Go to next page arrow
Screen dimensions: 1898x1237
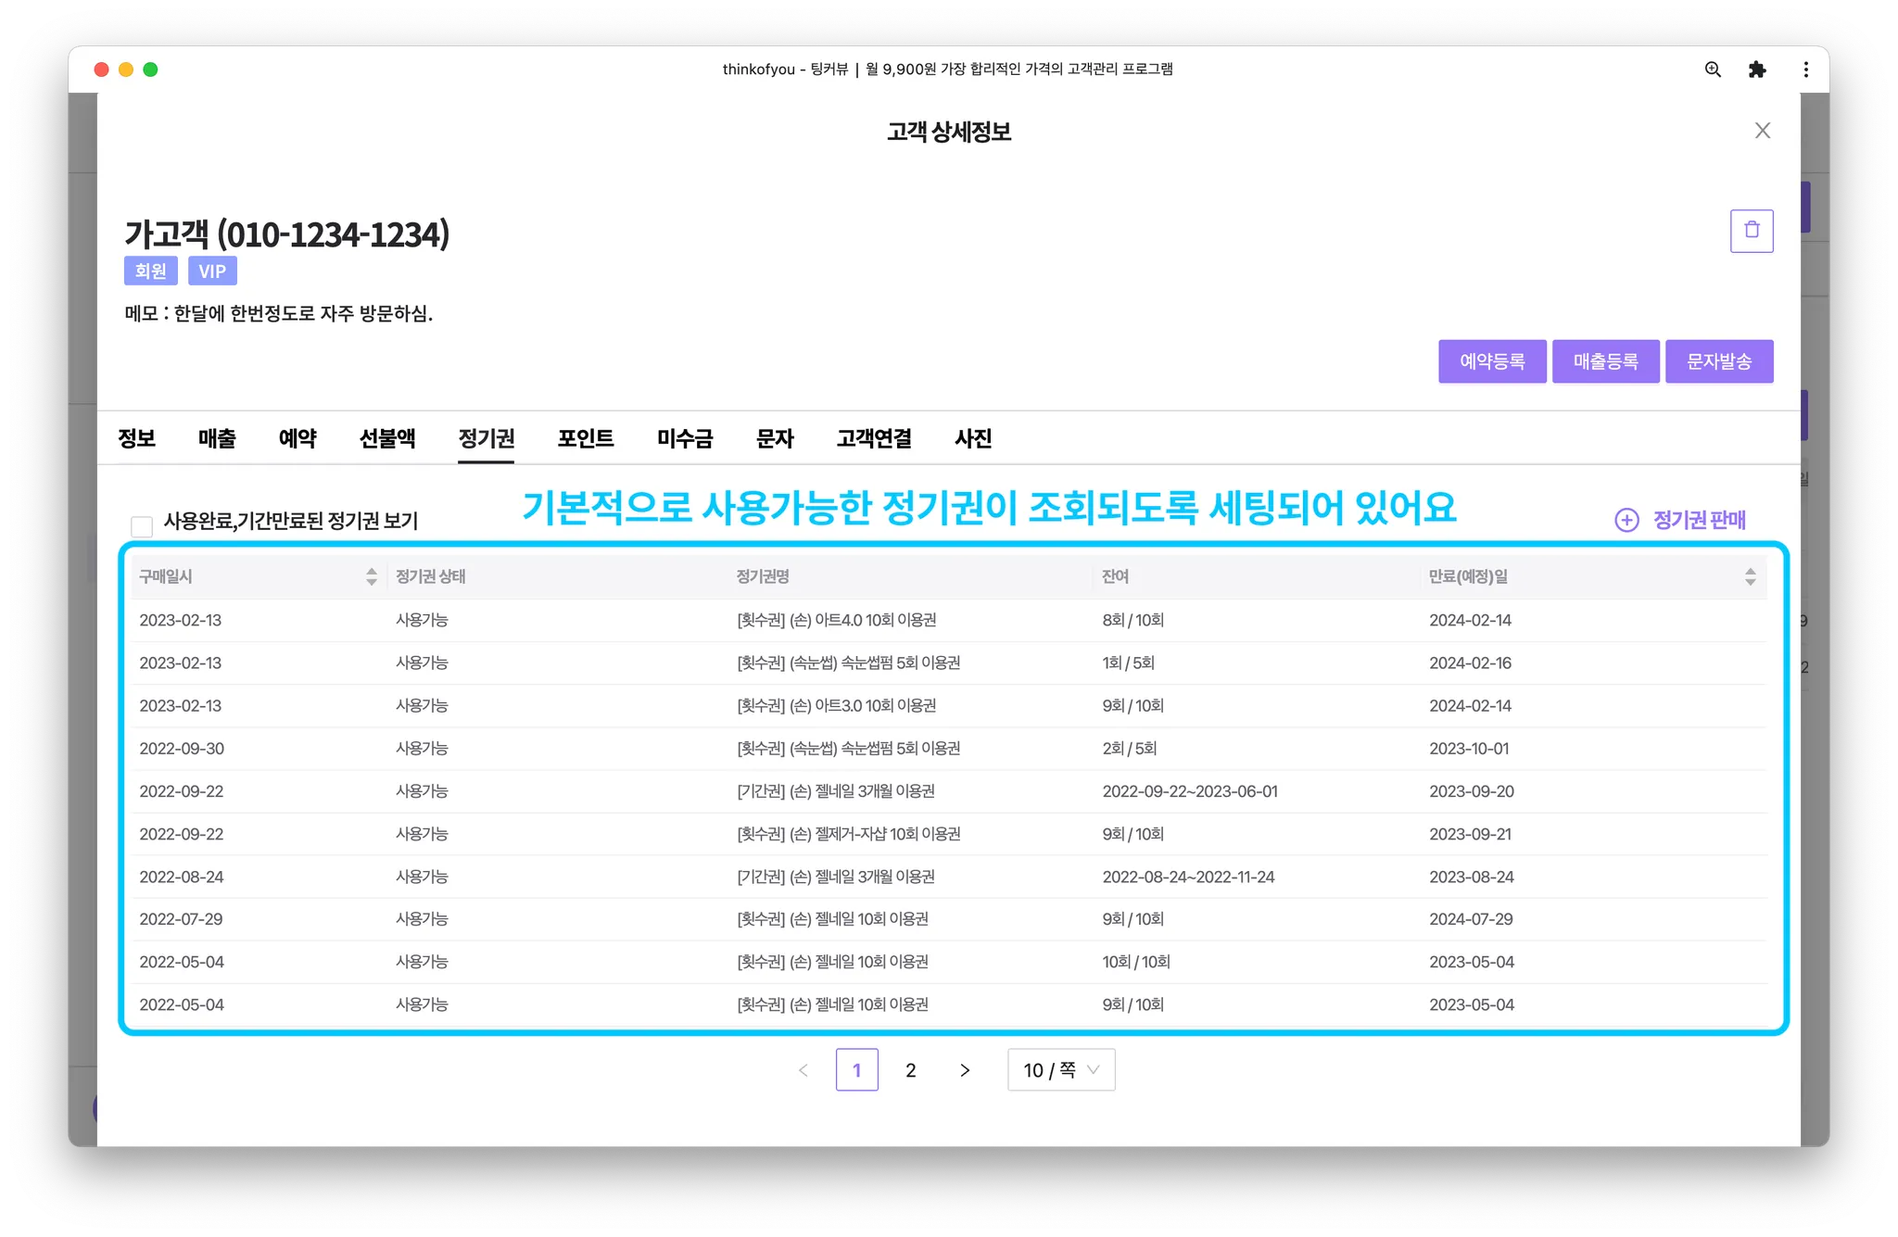tap(964, 1070)
